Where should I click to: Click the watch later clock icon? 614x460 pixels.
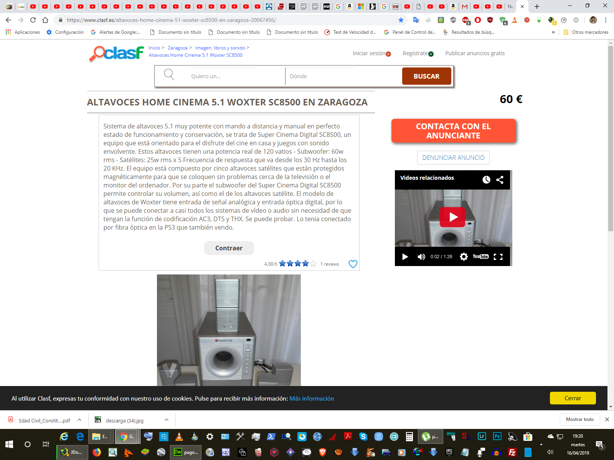pos(486,180)
